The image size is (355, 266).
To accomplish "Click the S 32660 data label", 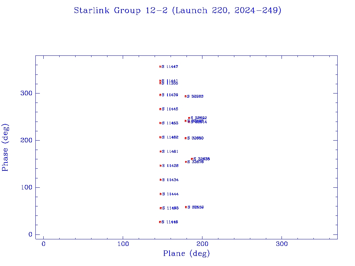I will tap(196, 138).
